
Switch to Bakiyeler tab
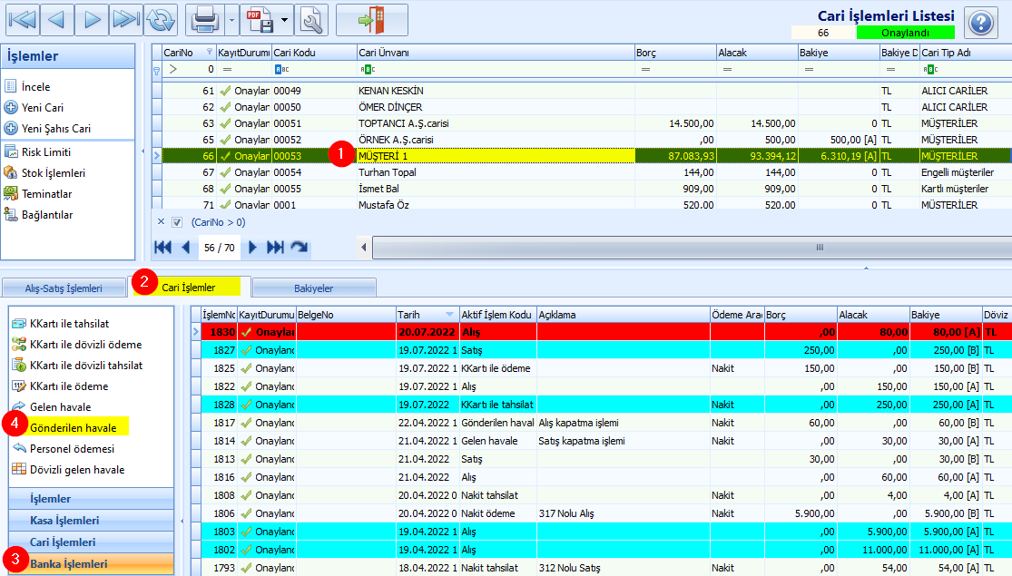point(314,288)
